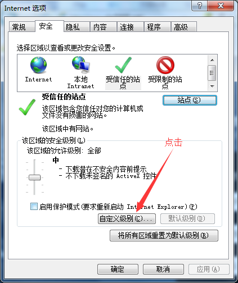This screenshot has height=283, width=238.
Task: Click the help question mark button
Action: tap(200, 6)
